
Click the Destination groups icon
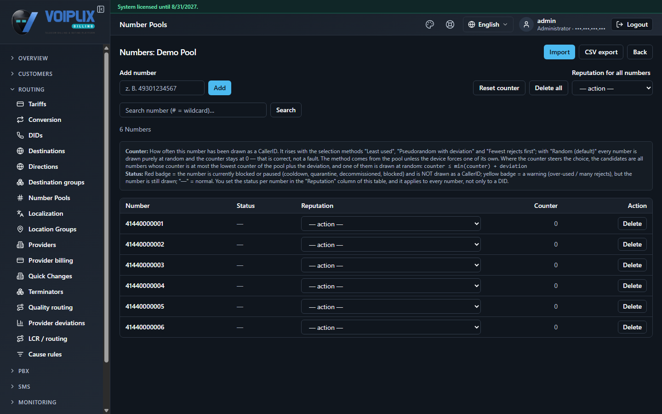click(x=20, y=182)
